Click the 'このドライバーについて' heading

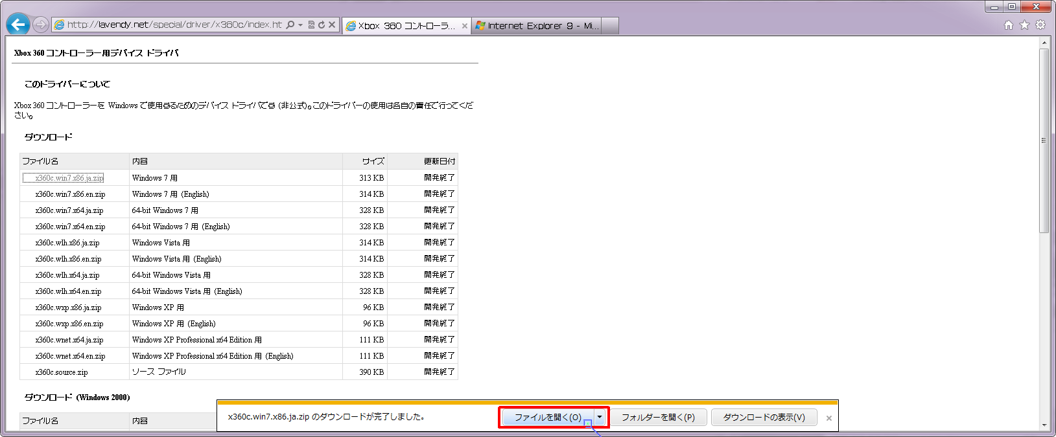67,84
